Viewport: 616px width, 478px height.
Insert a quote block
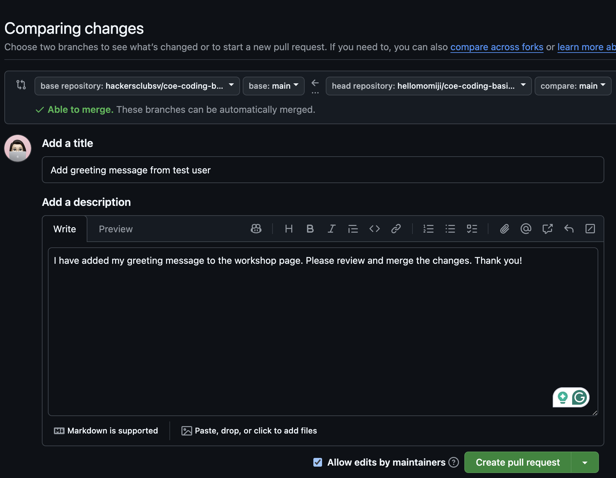tap(353, 229)
